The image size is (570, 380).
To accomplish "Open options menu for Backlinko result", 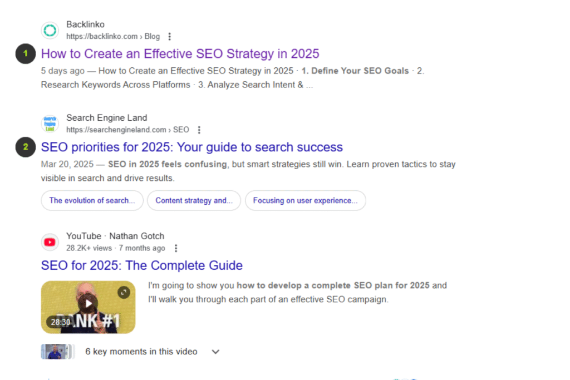I will tap(170, 37).
